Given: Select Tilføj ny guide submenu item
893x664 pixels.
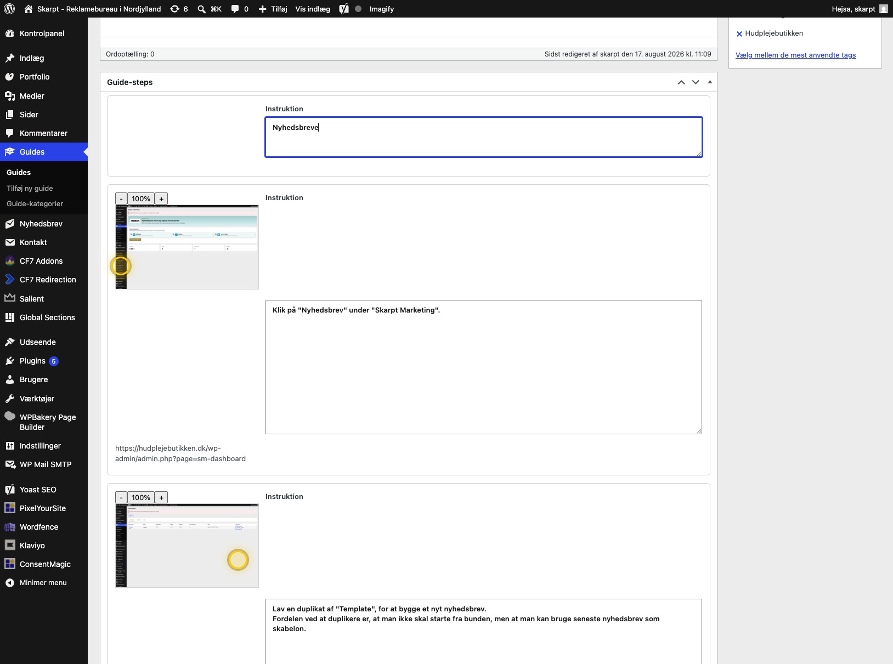Looking at the screenshot, I should coord(30,188).
